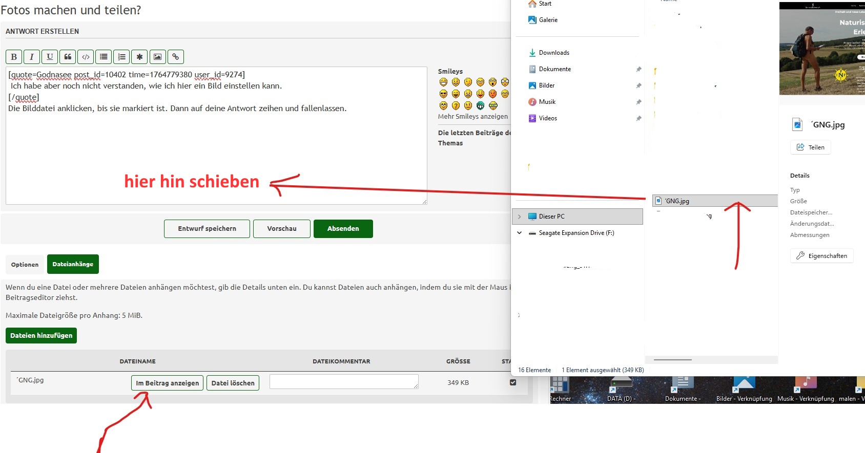This screenshot has width=865, height=453.
Task: Insert code tags using the code icon
Action: click(86, 57)
